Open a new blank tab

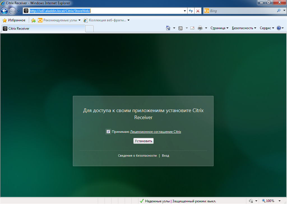pos(89,29)
